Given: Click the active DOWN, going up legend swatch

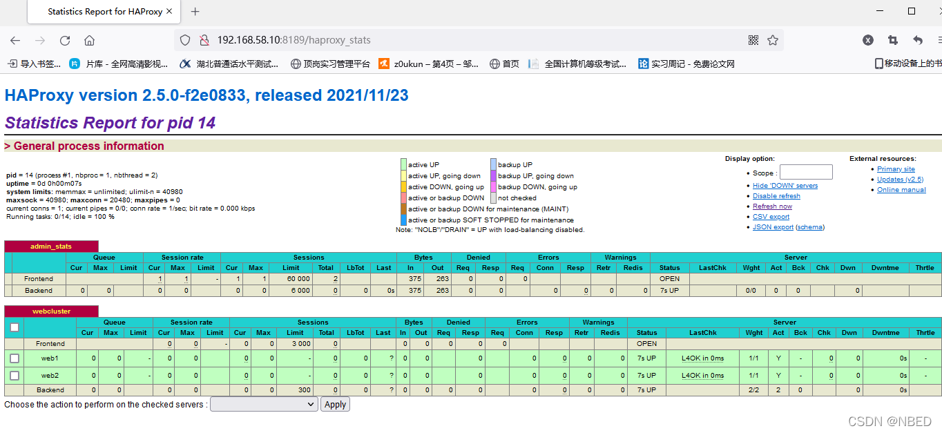Looking at the screenshot, I should coord(403,186).
